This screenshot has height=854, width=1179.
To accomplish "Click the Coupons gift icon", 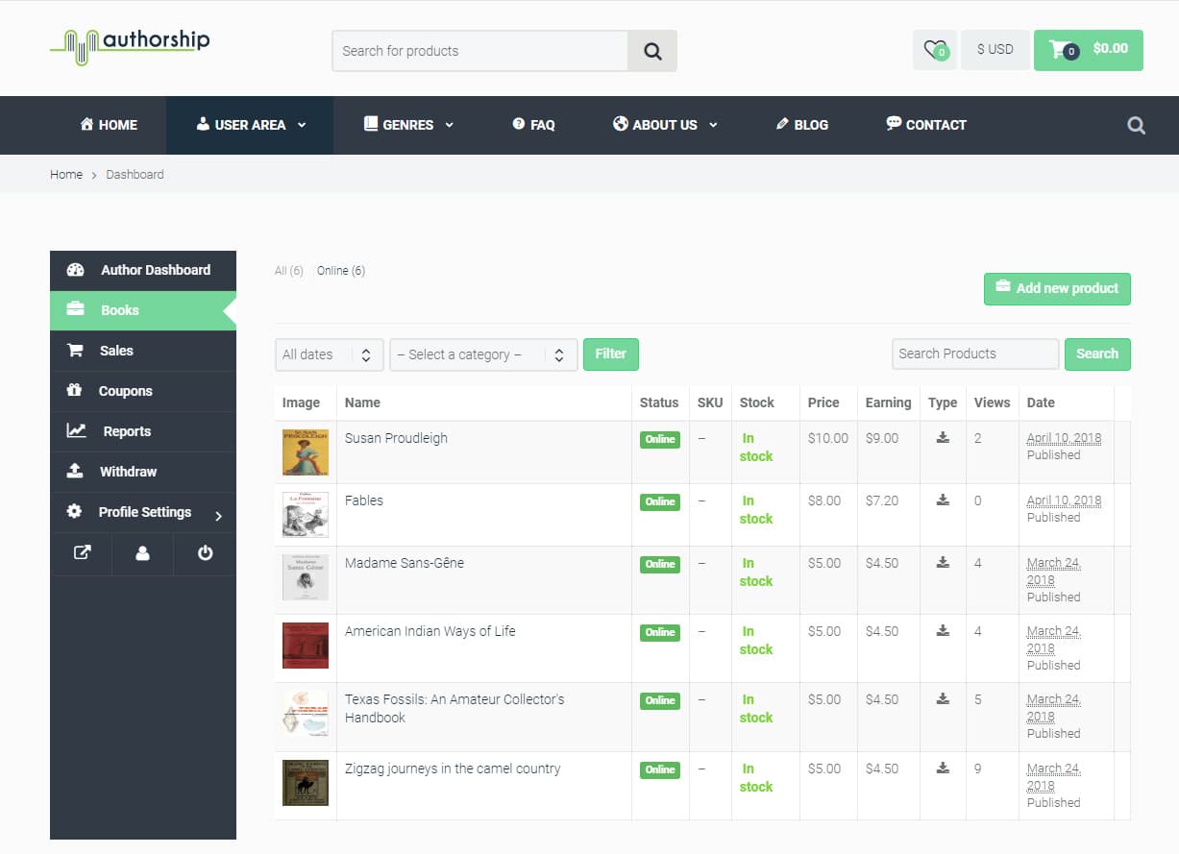I will (x=76, y=391).
